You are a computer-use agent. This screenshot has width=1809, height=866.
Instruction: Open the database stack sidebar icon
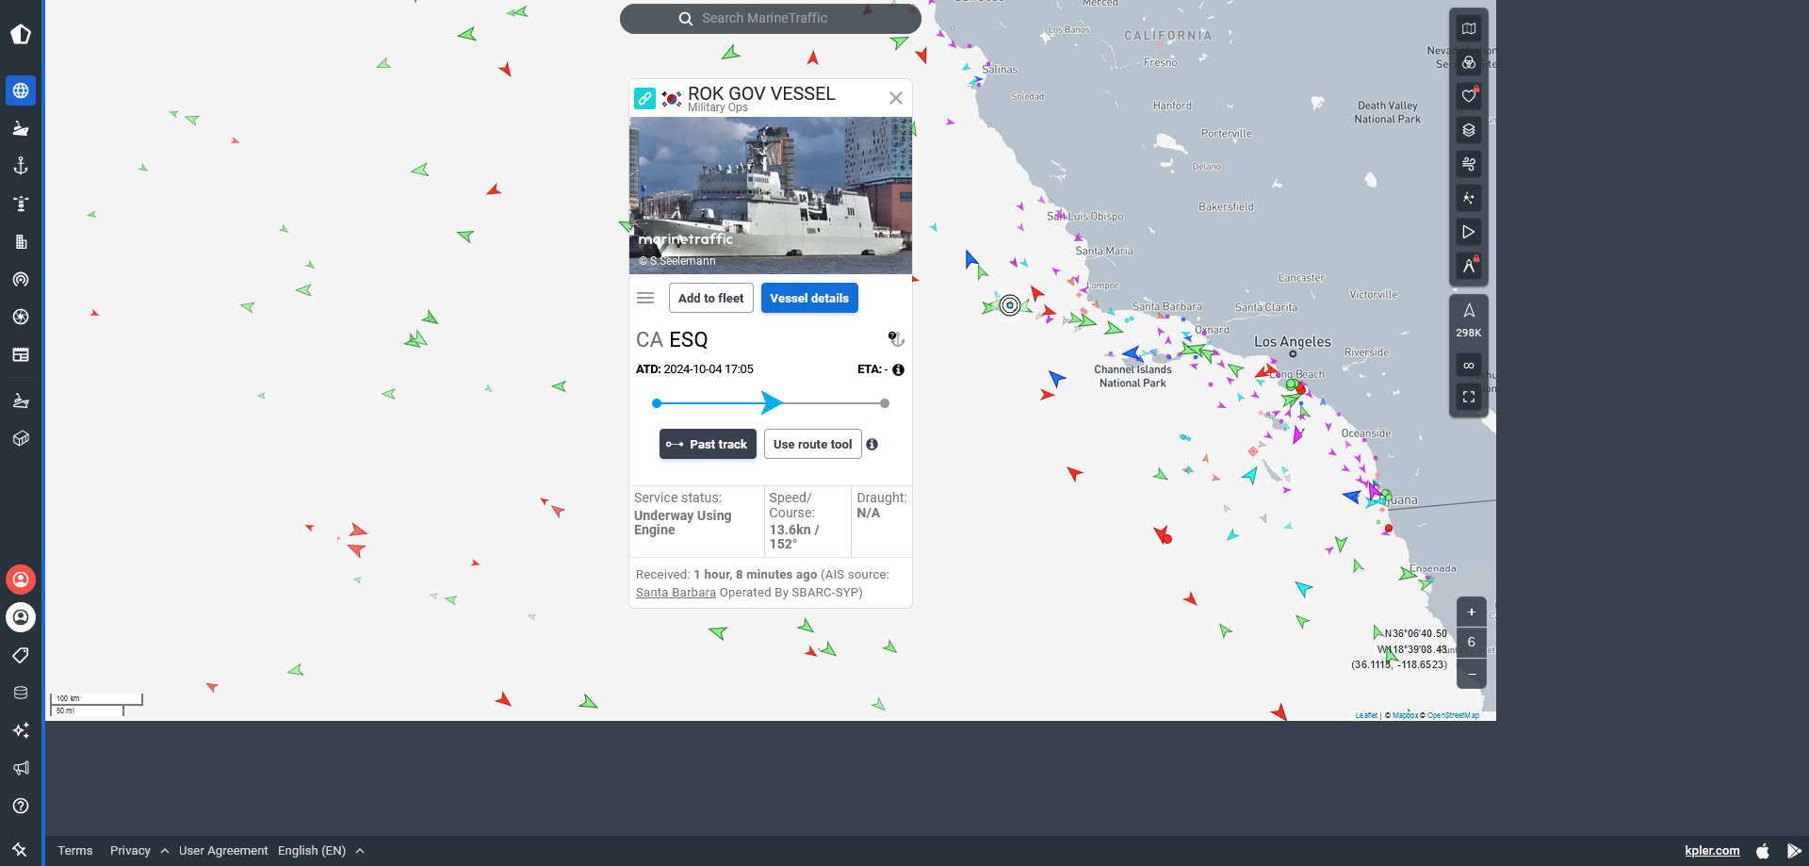tap(21, 692)
